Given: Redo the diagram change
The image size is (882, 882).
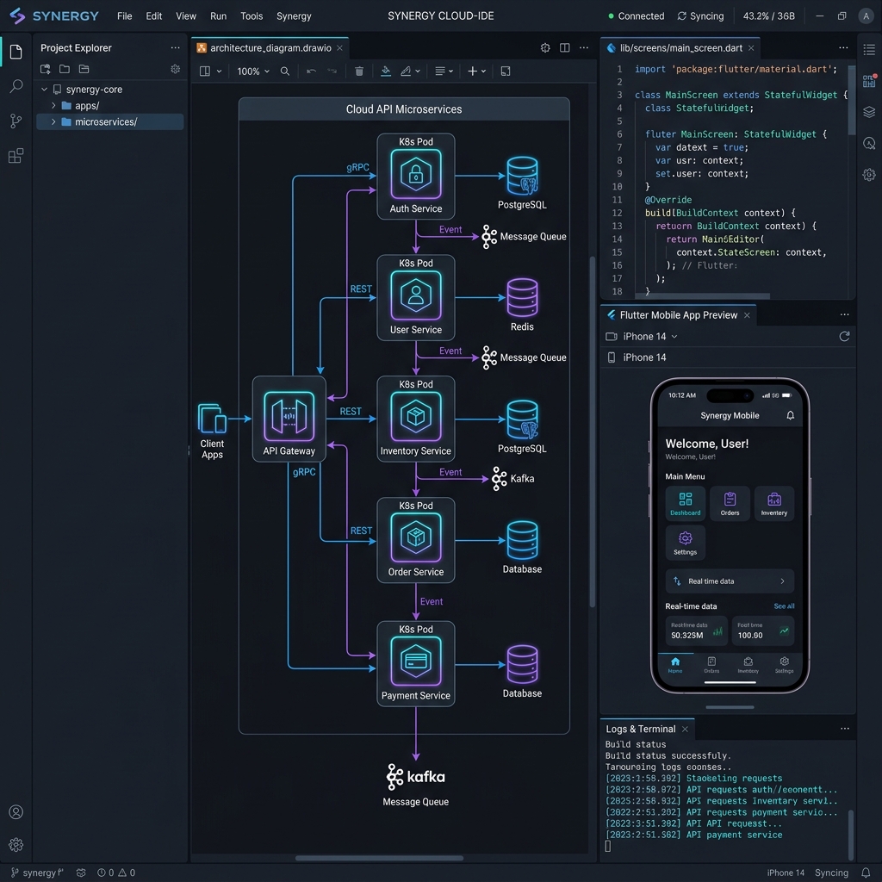Looking at the screenshot, I should (332, 71).
